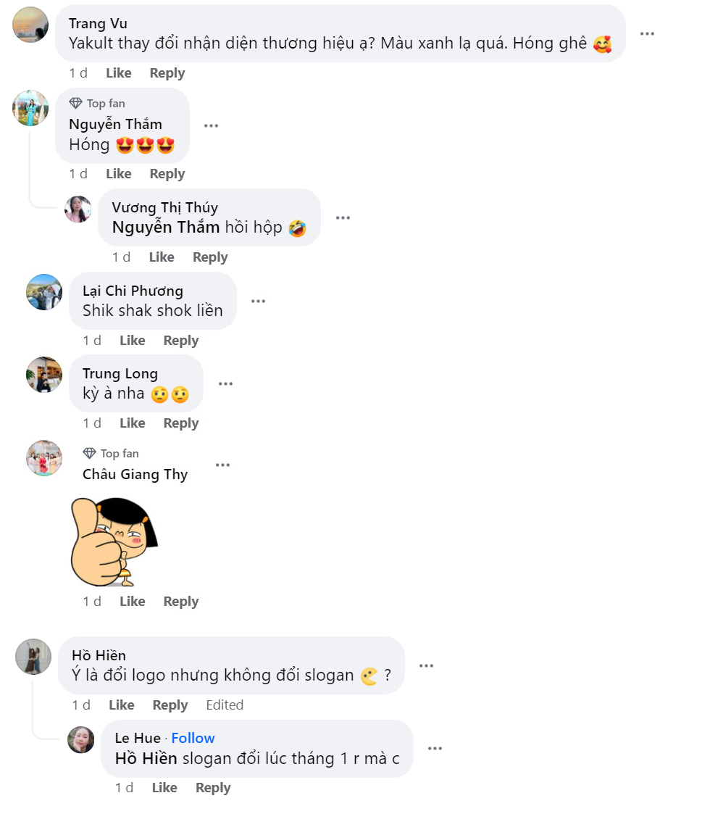Reply to Hồ Hiền's comment
723x835 pixels.
[x=170, y=705]
